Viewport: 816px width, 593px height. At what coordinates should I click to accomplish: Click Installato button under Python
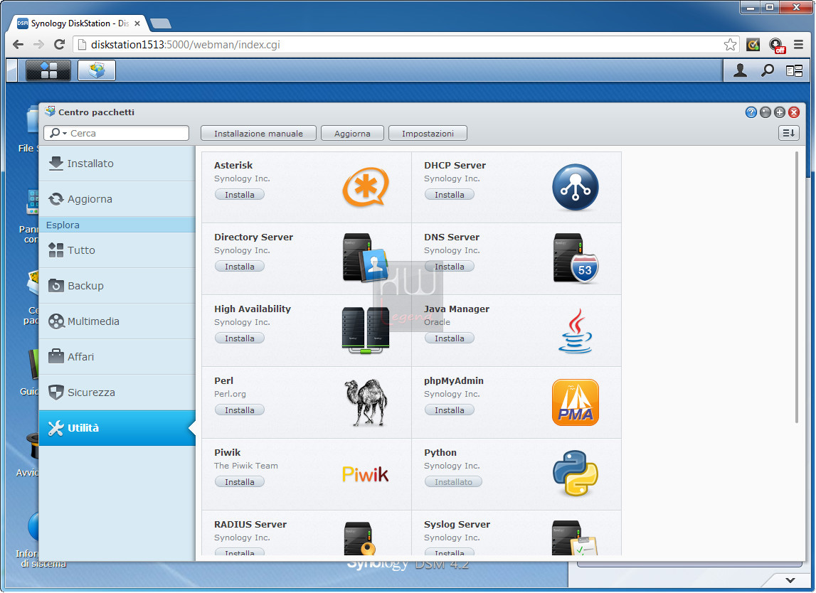click(x=453, y=481)
